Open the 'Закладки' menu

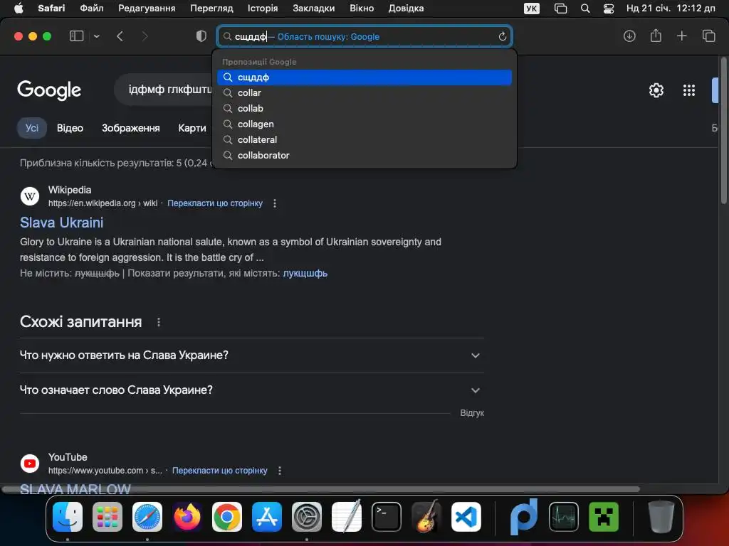coord(314,9)
